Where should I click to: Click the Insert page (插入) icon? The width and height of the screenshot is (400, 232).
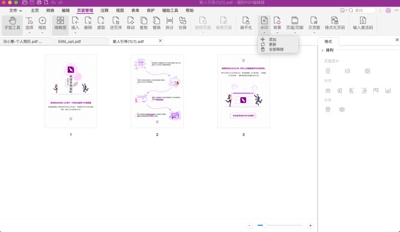(75, 23)
